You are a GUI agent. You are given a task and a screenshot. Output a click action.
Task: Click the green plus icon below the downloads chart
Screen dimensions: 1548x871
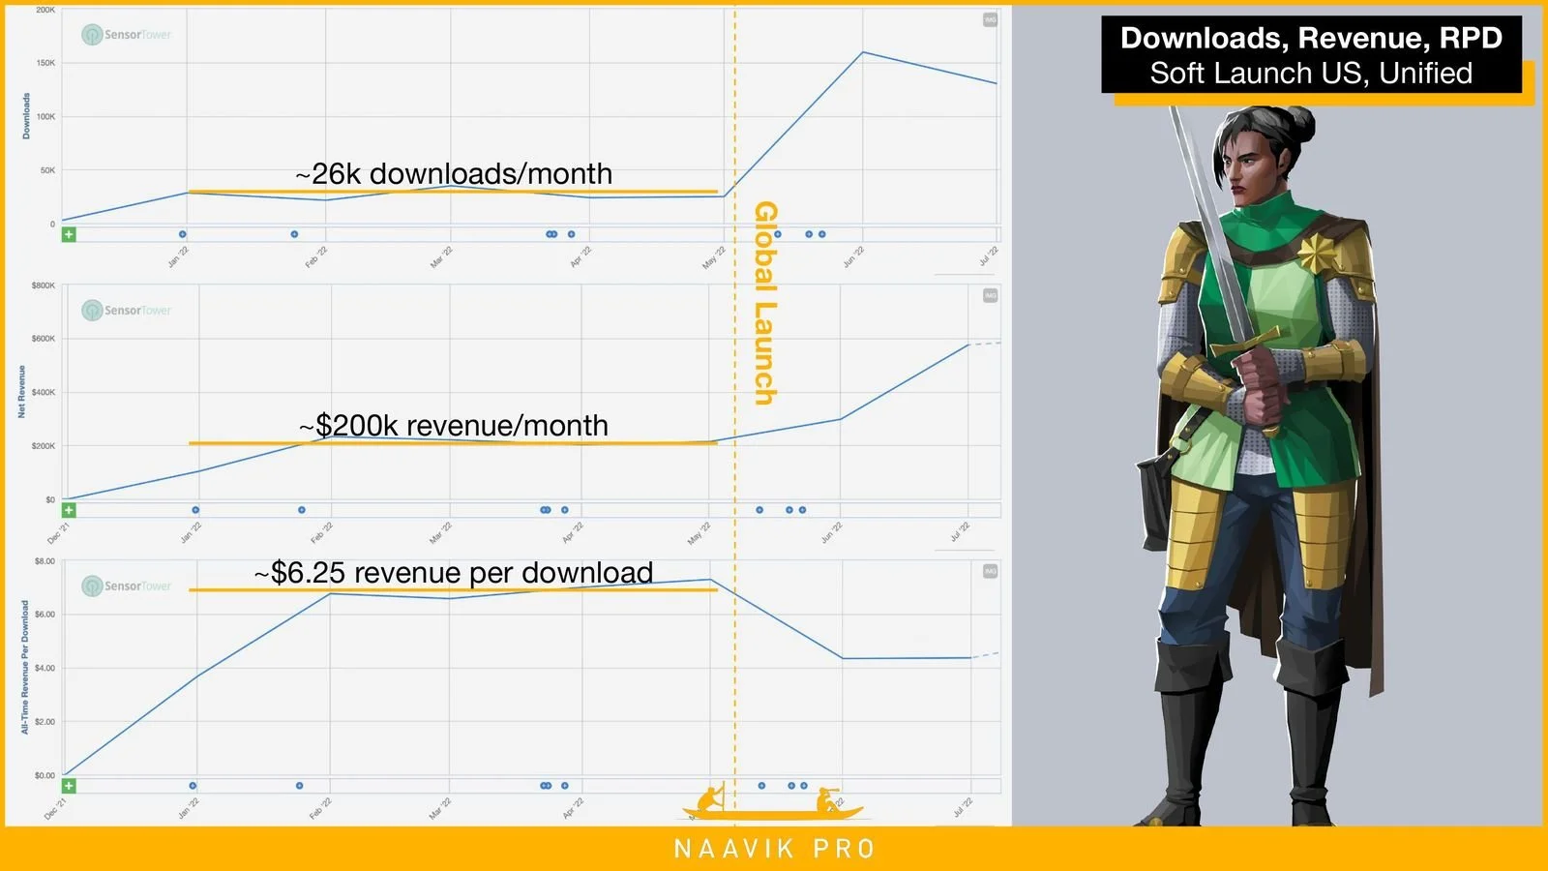68,233
